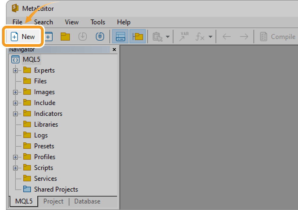Viewport: 298px width, 210px height.
Task: Open the File menu
Action: click(x=17, y=22)
